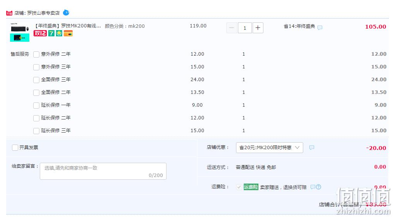Click the unit price 119.00

click(x=198, y=26)
